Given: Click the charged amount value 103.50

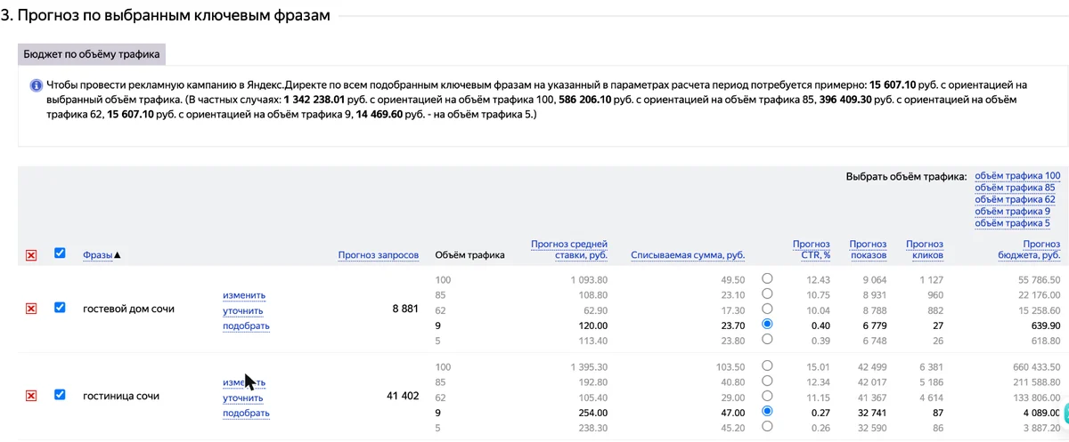Looking at the screenshot, I should pyautogui.click(x=730, y=367).
